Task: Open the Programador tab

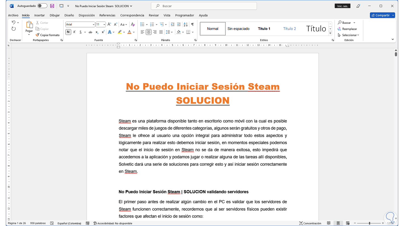Action: pyautogui.click(x=185, y=15)
